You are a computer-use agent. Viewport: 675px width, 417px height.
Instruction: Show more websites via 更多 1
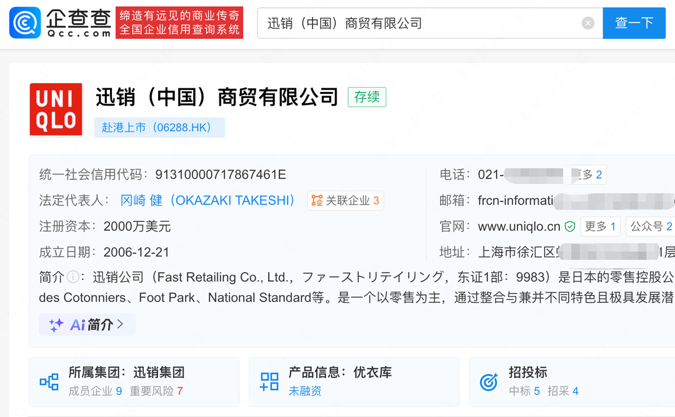pyautogui.click(x=600, y=226)
